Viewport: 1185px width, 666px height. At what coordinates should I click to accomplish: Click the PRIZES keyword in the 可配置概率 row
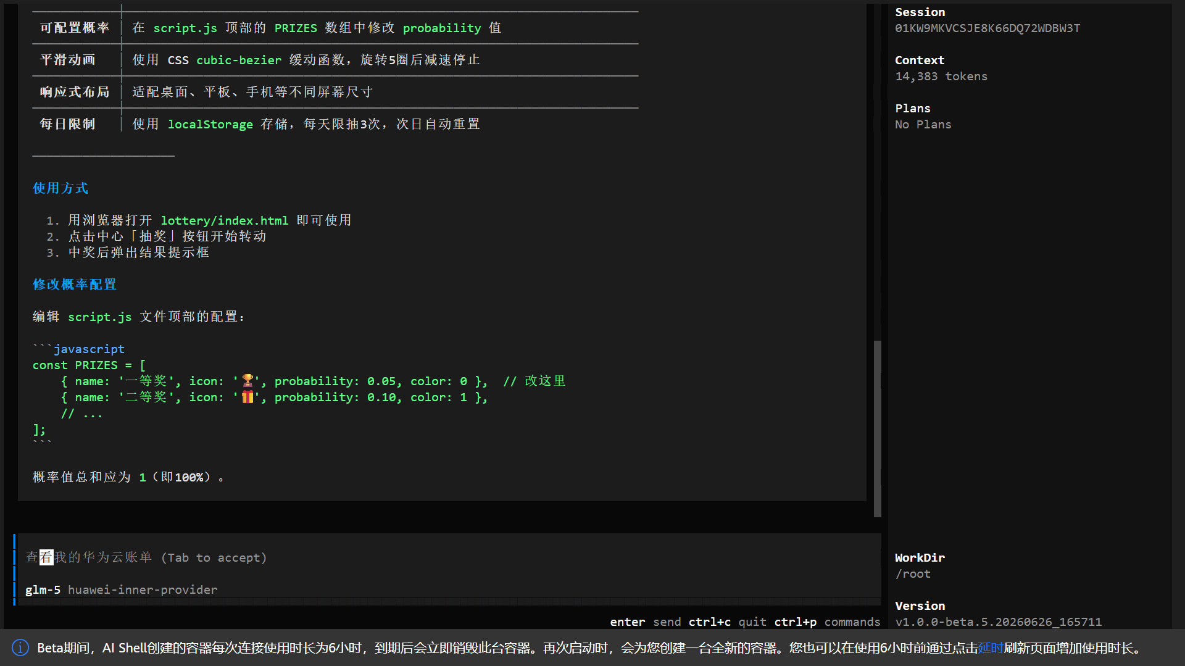[296, 28]
